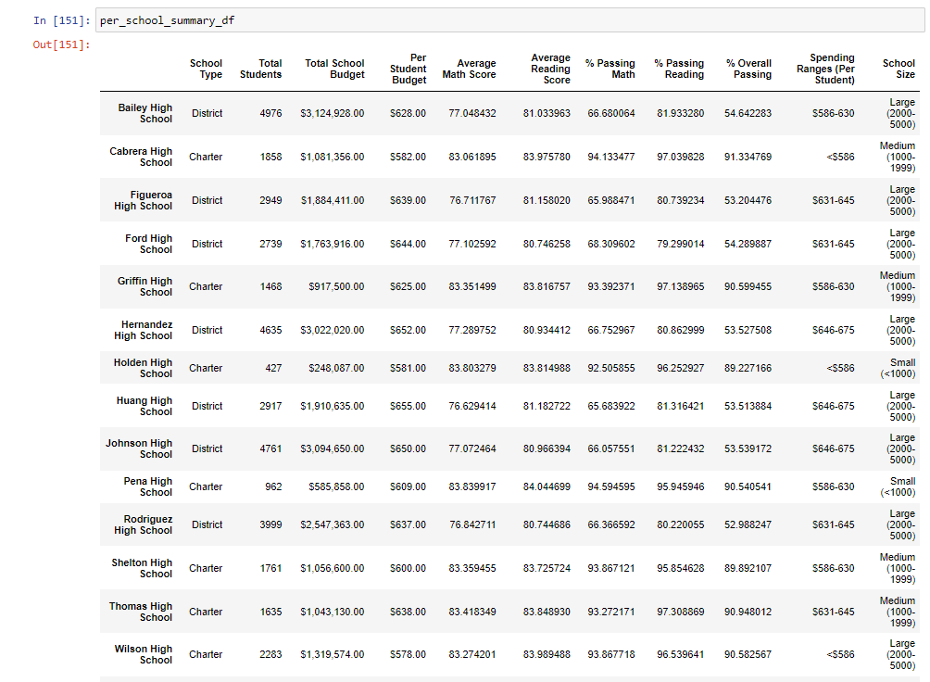Select the Figueroa High School row label
Image resolution: width=930 pixels, height=682 pixels.
(144, 201)
